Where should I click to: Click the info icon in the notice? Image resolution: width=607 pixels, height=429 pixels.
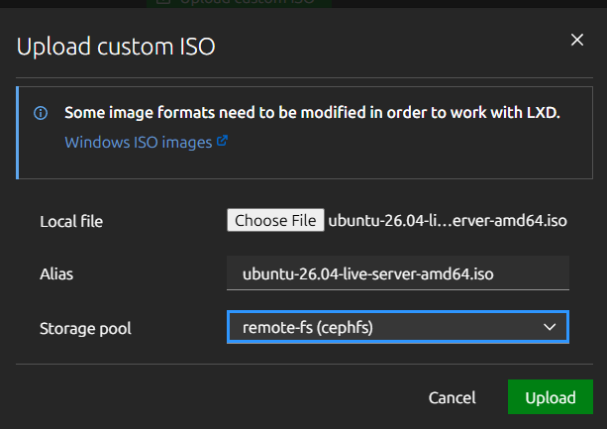click(x=41, y=113)
